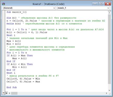Click the 'End Sub' line
Image resolution: width=113 pixels, height=97 pixels.
coord(12,87)
